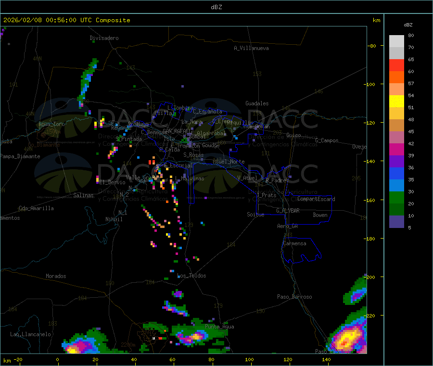Click the G_ALVEAR location label
433x366 pixels.
(x=288, y=211)
